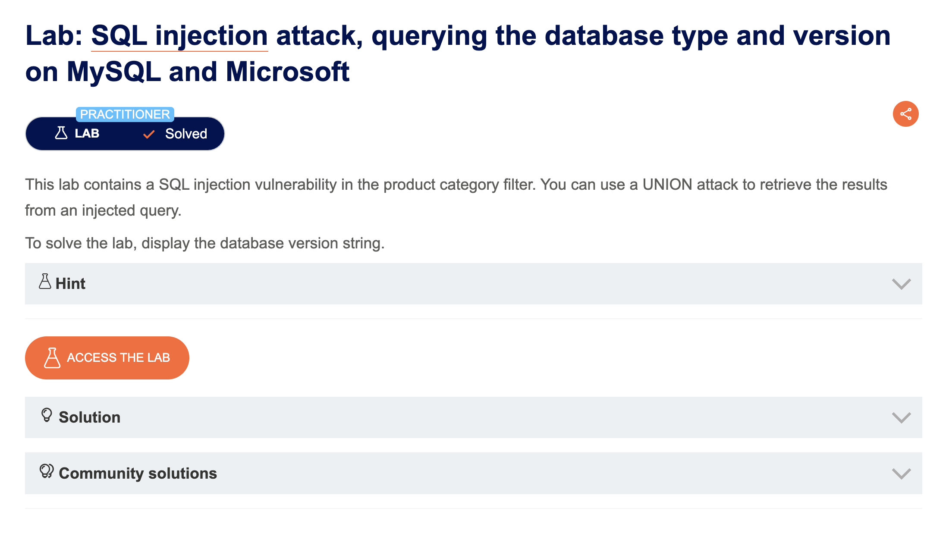Click the LAB label in the status pill
The image size is (949, 533).
87,133
